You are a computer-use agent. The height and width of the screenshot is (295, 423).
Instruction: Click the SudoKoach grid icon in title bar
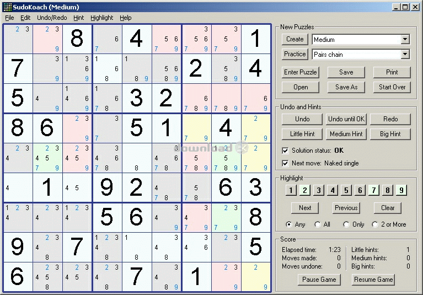click(x=8, y=7)
